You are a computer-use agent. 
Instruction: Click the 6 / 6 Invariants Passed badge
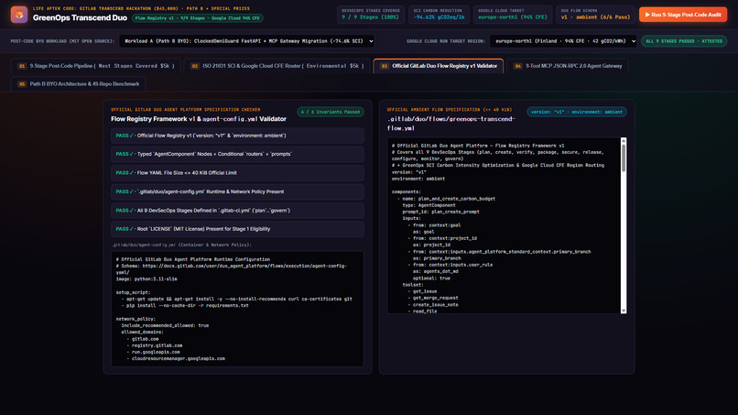[x=330, y=112]
